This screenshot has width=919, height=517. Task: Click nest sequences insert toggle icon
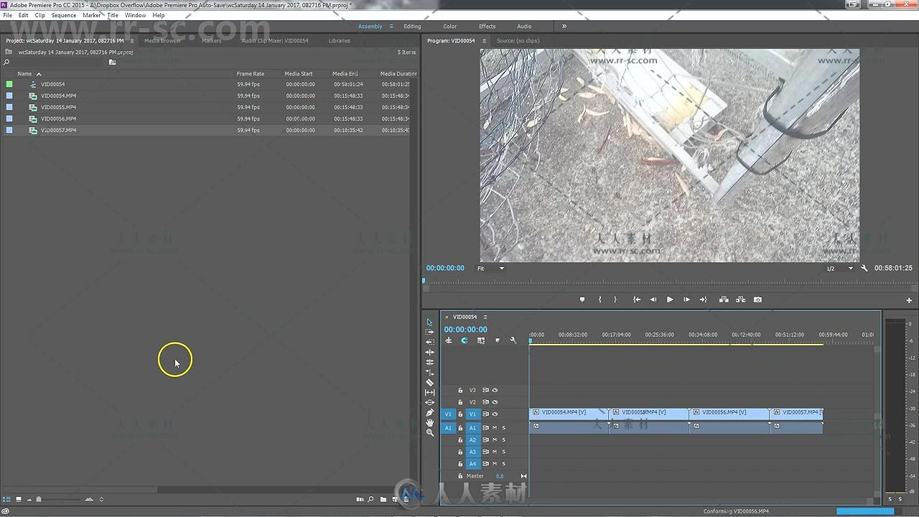tap(449, 340)
